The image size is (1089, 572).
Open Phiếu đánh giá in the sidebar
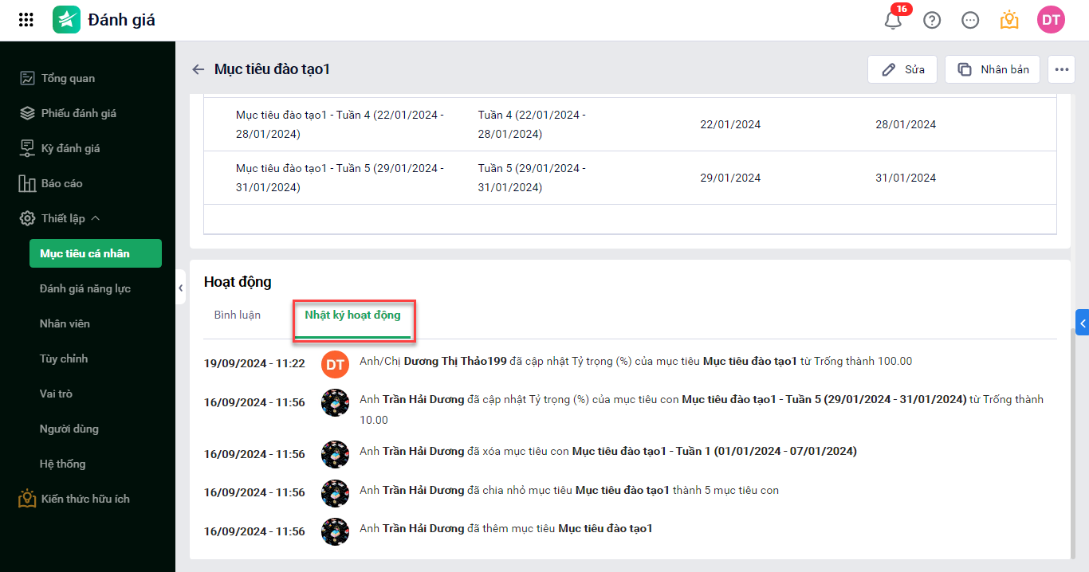(79, 113)
